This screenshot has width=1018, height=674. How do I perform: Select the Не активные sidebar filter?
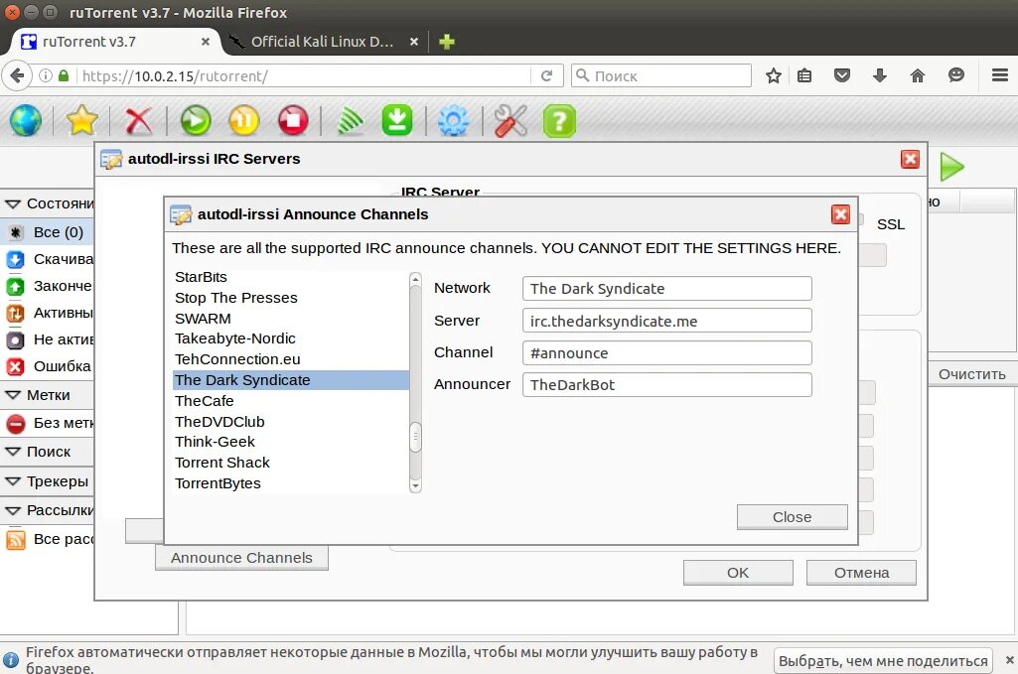pos(47,339)
